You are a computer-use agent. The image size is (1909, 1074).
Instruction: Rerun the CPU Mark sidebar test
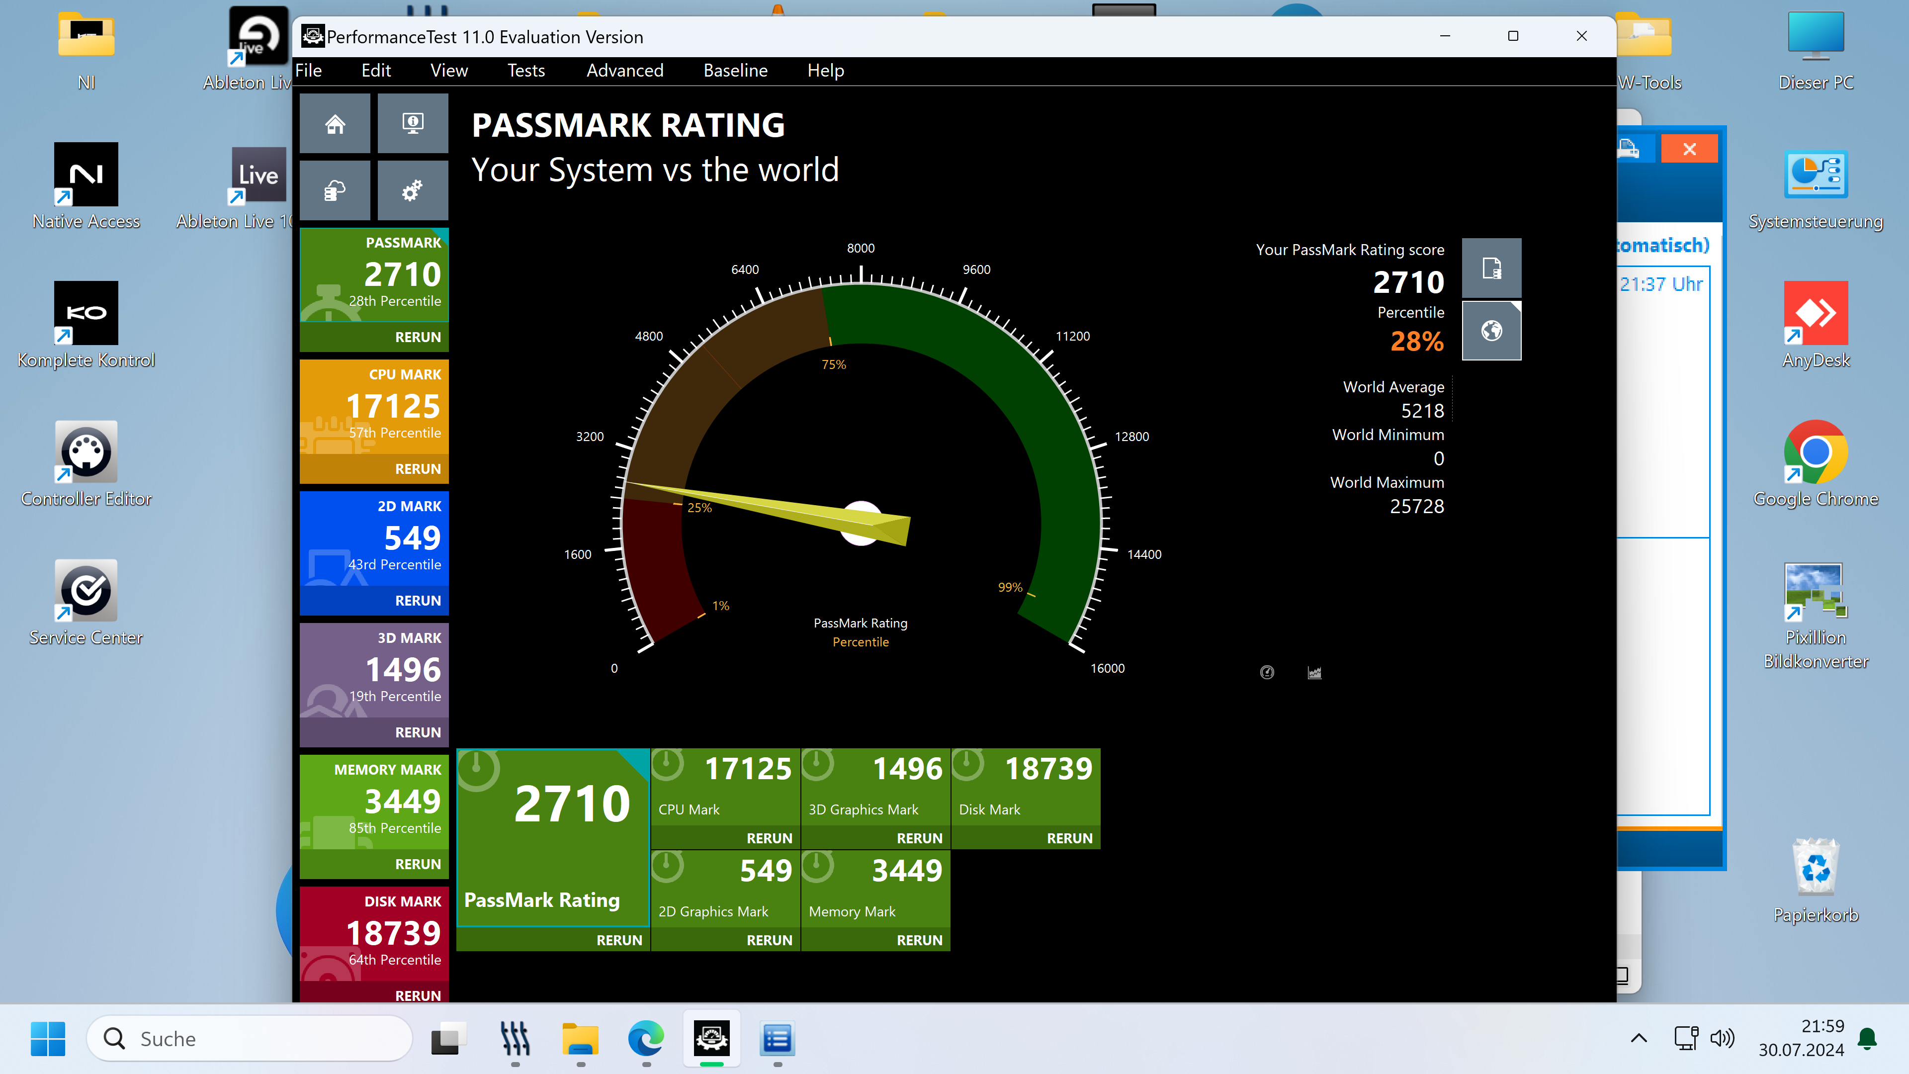417,468
